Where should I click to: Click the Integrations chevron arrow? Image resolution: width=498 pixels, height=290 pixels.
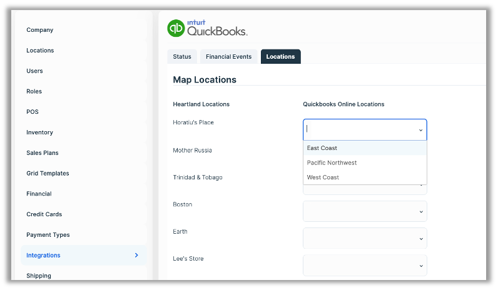136,255
